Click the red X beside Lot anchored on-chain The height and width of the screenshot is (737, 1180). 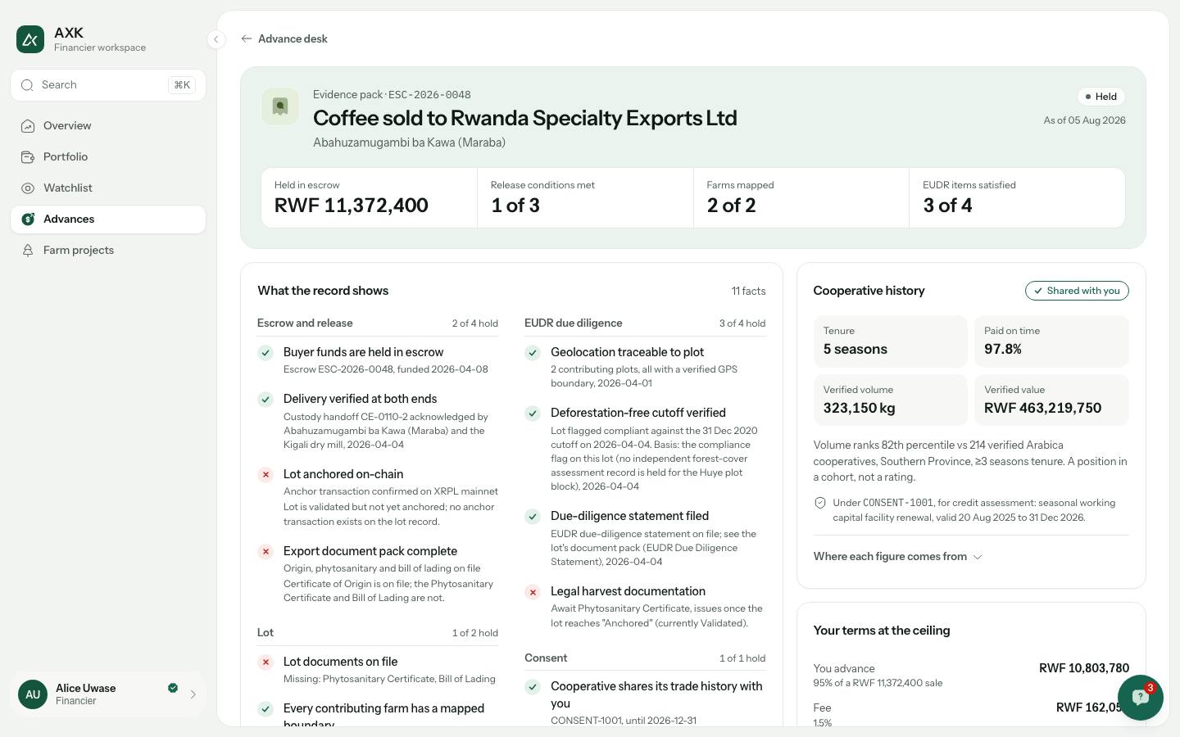tap(265, 474)
